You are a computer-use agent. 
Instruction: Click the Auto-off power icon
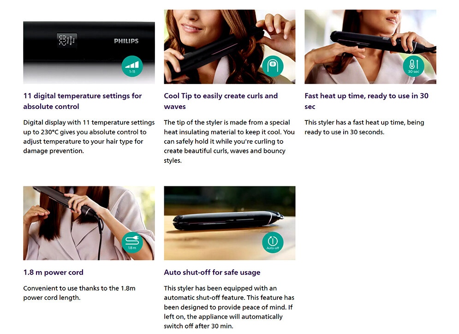pyautogui.click(x=273, y=242)
